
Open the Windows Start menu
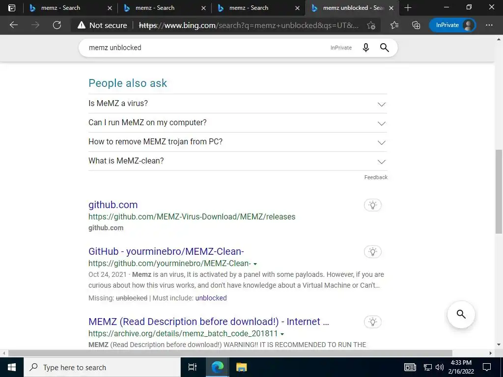coord(12,367)
